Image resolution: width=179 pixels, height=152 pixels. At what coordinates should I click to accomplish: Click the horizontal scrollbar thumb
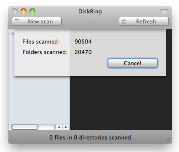[x=25, y=127]
